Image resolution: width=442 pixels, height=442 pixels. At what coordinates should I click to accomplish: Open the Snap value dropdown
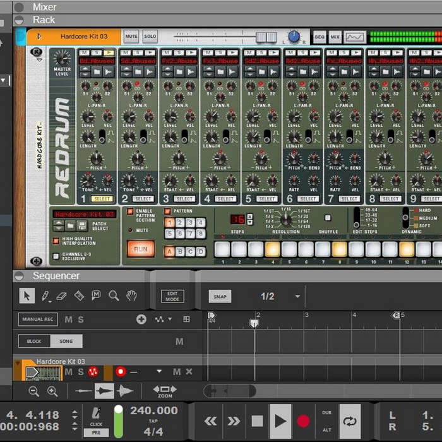pyautogui.click(x=297, y=296)
